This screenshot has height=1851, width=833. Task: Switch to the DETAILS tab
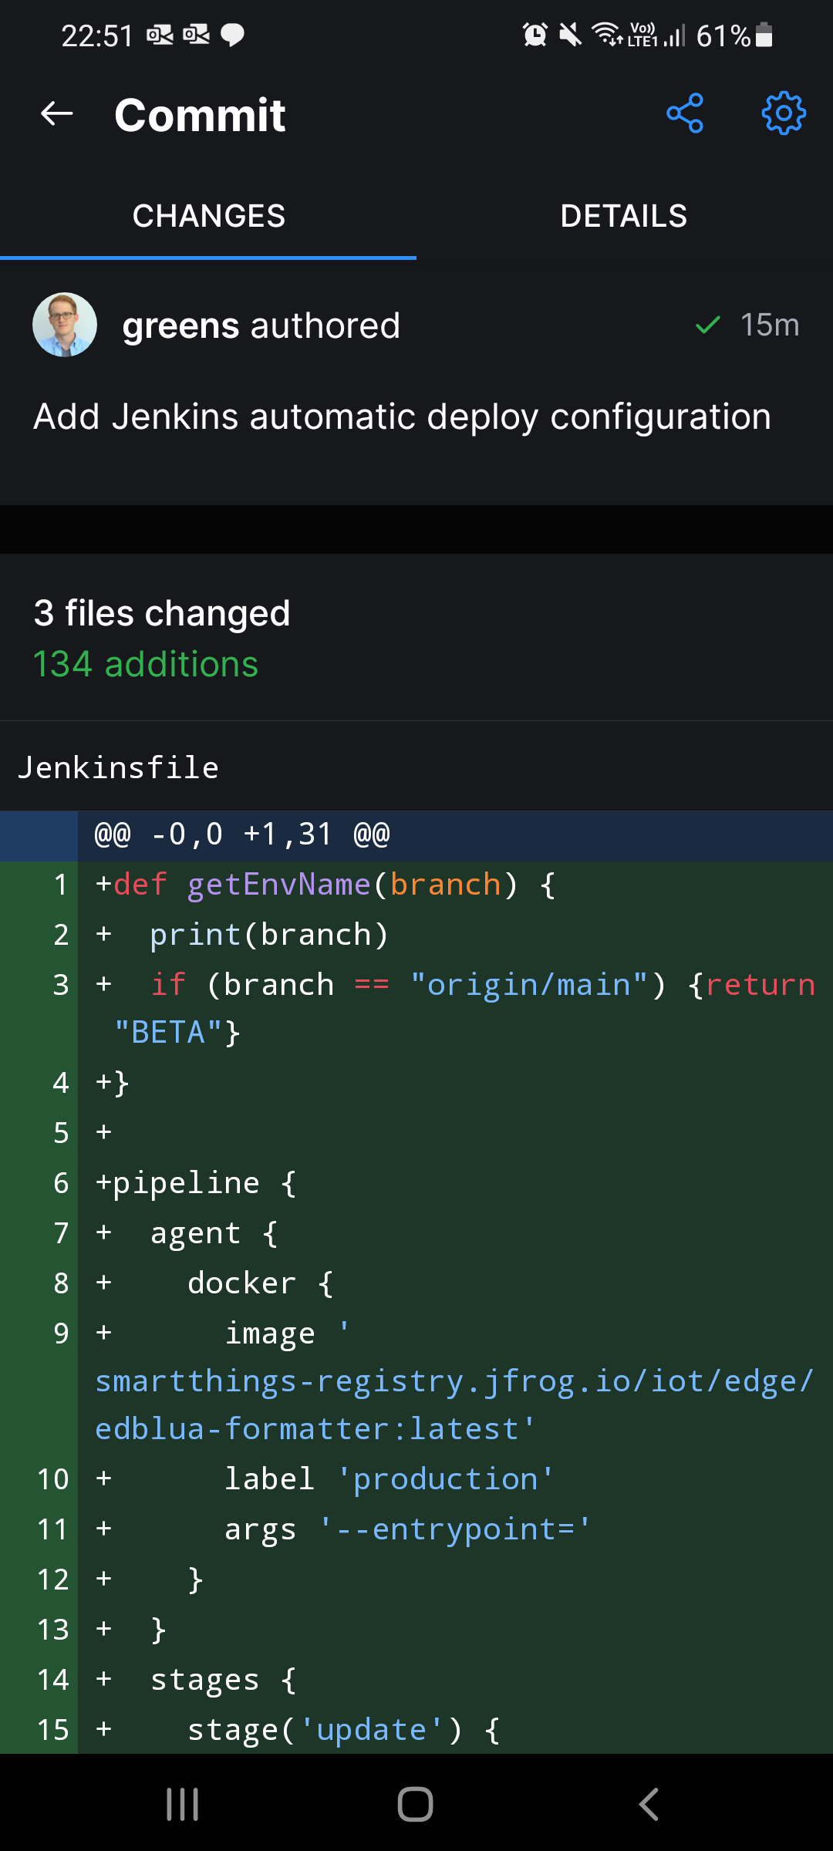pyautogui.click(x=624, y=216)
